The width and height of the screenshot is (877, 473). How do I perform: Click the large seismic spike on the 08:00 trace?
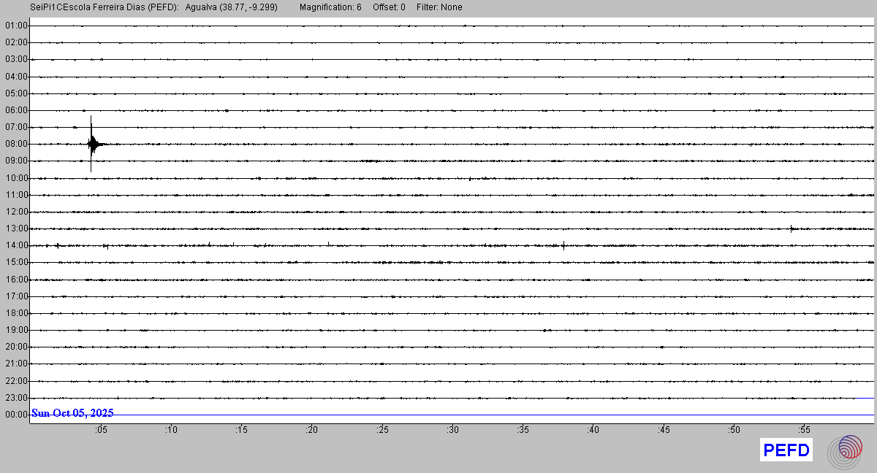[x=91, y=144]
